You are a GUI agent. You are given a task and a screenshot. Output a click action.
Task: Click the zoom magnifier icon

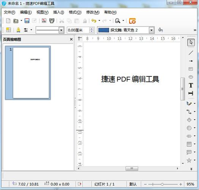(117, 21)
